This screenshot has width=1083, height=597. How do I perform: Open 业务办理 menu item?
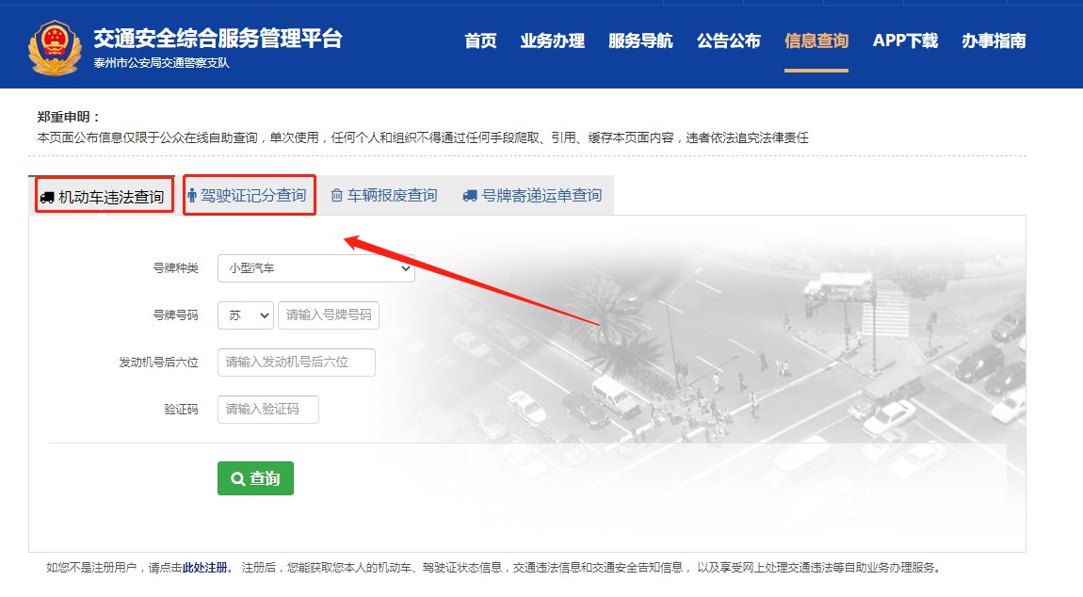coord(553,40)
